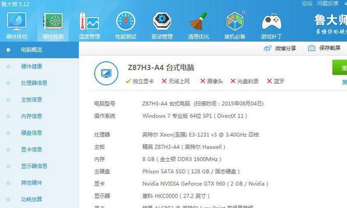Viewport: 347px width, 208px height.
Task: Select 电脑概览 in the sidebar
Action: click(x=40, y=50)
